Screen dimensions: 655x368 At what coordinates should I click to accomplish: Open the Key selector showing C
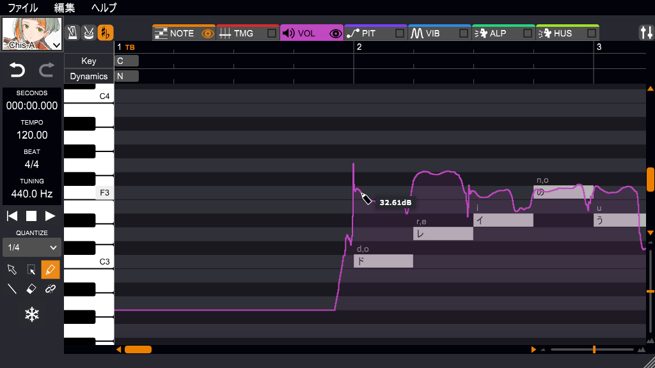click(x=125, y=60)
